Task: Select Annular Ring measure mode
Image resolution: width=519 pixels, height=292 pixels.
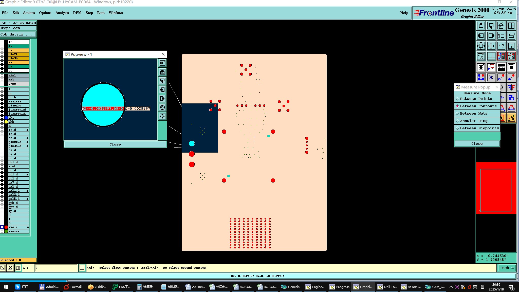Action: tap(474, 121)
